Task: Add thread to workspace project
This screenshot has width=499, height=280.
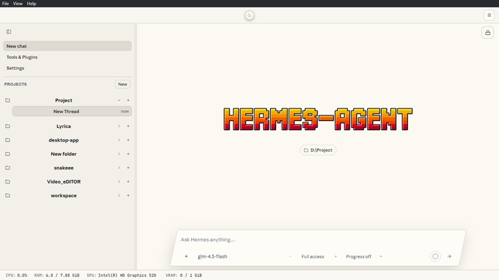Action: 128,195
